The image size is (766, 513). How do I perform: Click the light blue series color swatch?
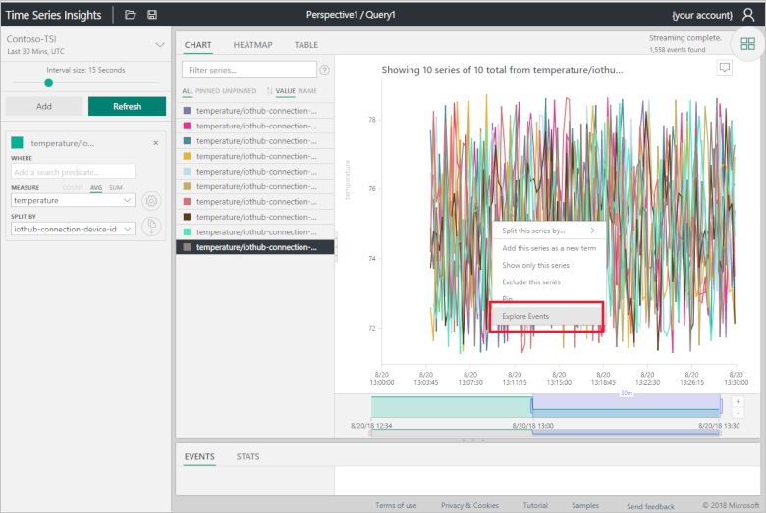click(x=187, y=172)
